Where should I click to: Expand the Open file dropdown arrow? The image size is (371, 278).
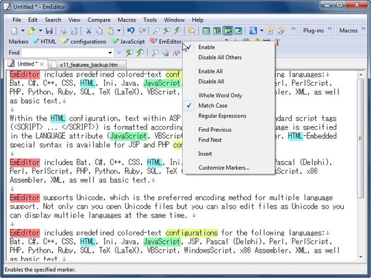coord(40,31)
